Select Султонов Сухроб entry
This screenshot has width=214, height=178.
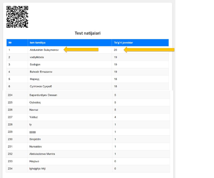click(x=41, y=86)
